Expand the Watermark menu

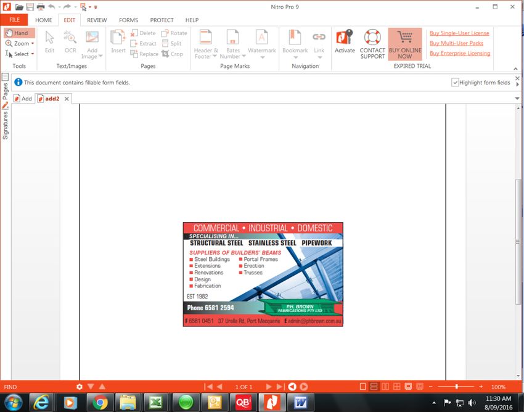[x=263, y=57]
